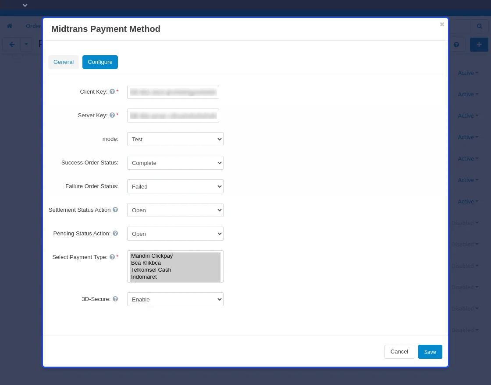Open the Failure Order Status dropdown
This screenshot has width=491, height=385.
175,186
